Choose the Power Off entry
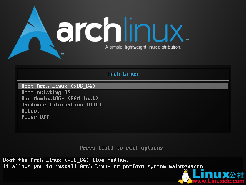The width and height of the screenshot is (246, 185). tap(35, 117)
